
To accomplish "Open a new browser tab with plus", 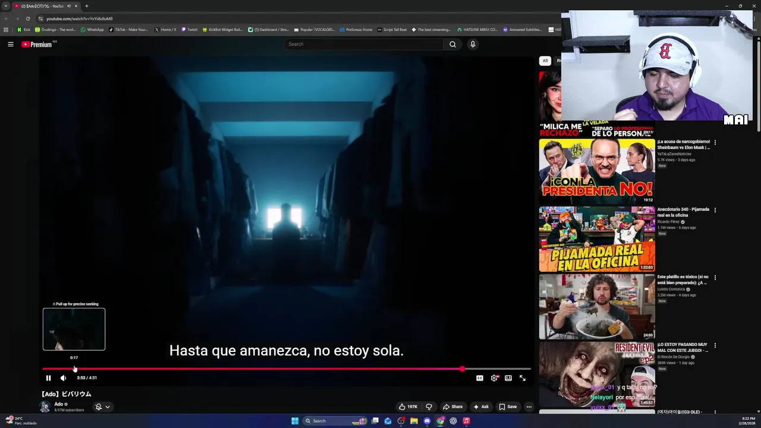I will point(86,6).
